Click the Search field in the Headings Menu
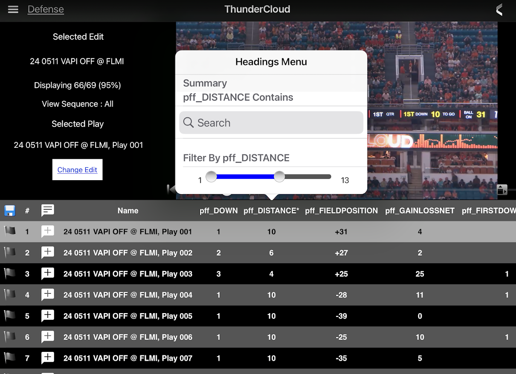Screen dimensions: 516x374 pyautogui.click(x=271, y=122)
